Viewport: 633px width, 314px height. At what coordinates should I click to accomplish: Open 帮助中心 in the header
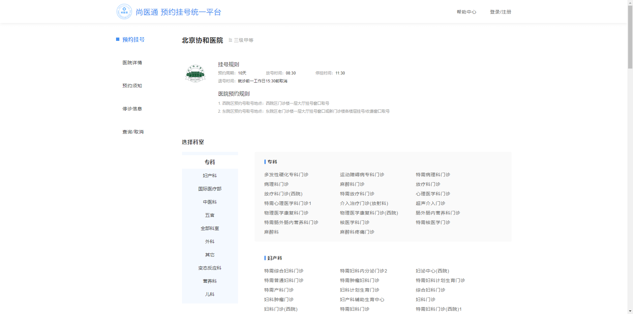pyautogui.click(x=466, y=12)
